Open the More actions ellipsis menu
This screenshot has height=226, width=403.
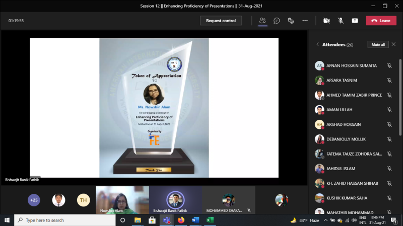point(305,21)
